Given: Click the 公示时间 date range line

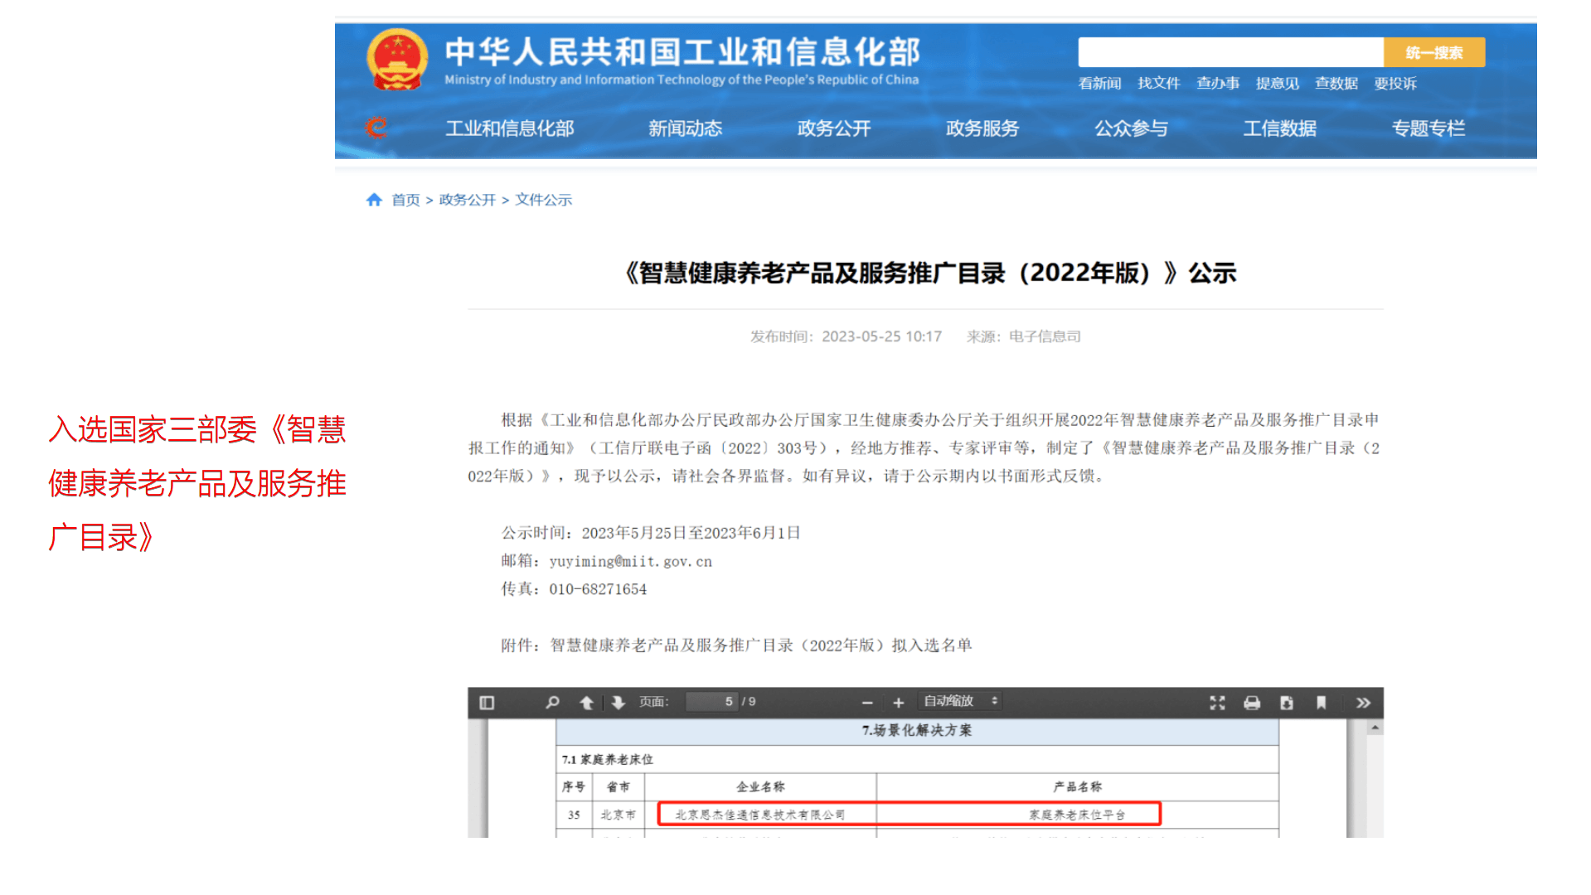Looking at the screenshot, I should tap(651, 533).
